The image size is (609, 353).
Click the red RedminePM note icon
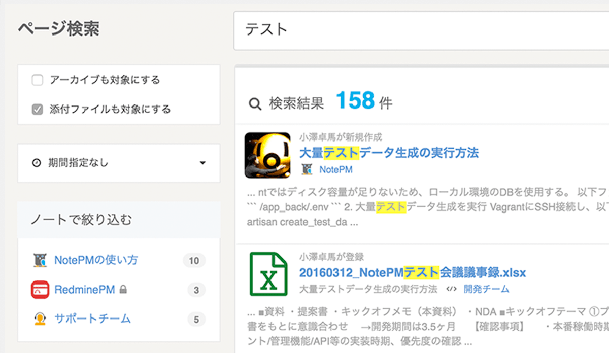click(x=40, y=290)
